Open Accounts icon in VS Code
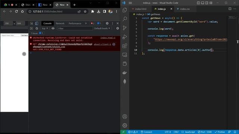 click(125, 117)
